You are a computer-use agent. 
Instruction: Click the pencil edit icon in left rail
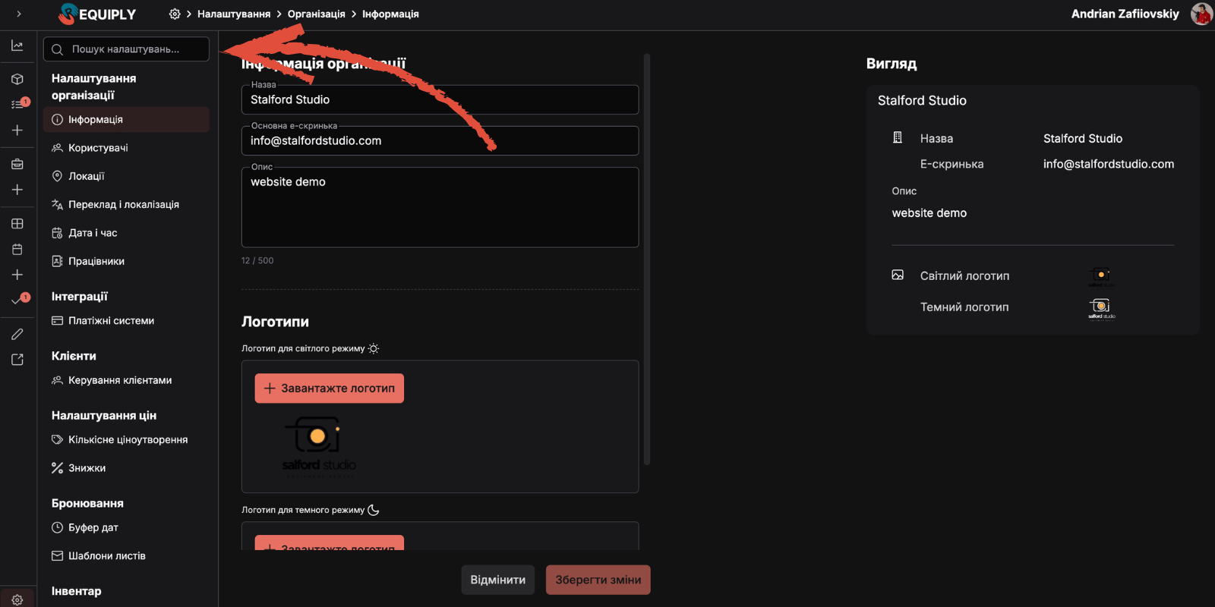[x=17, y=334]
